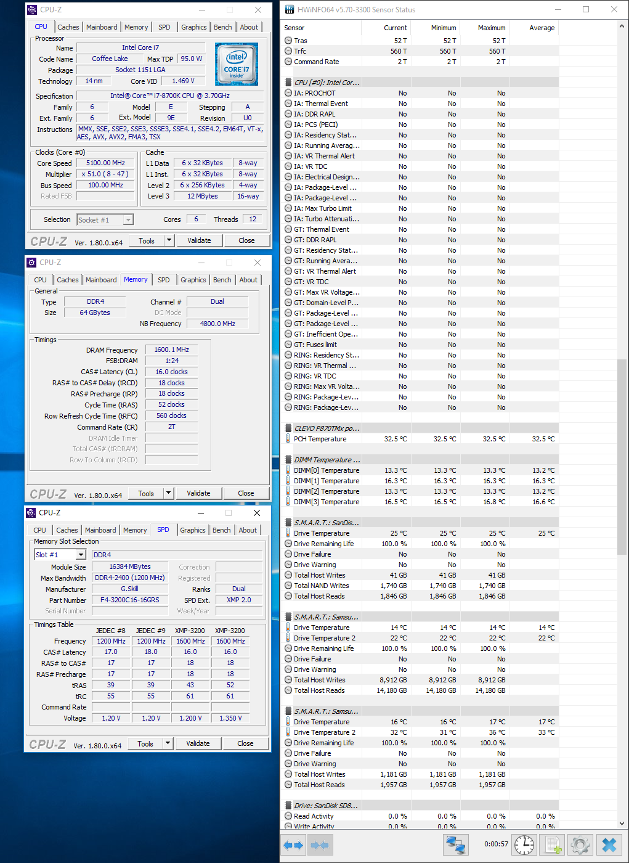The image size is (629, 863).
Task: Click the Minimum column header
Action: pyautogui.click(x=434, y=28)
